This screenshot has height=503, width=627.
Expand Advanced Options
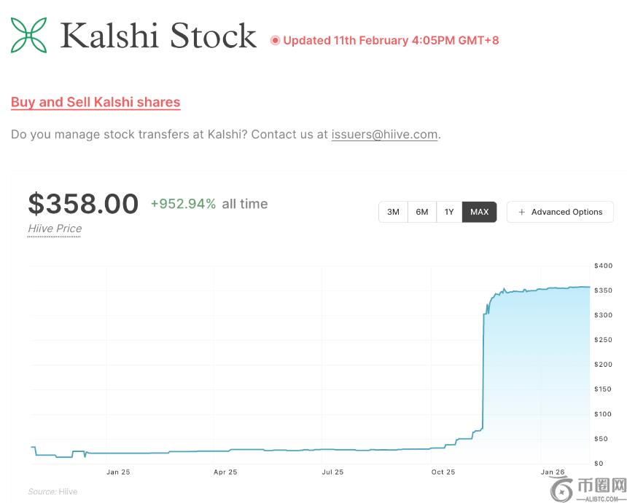(x=560, y=213)
